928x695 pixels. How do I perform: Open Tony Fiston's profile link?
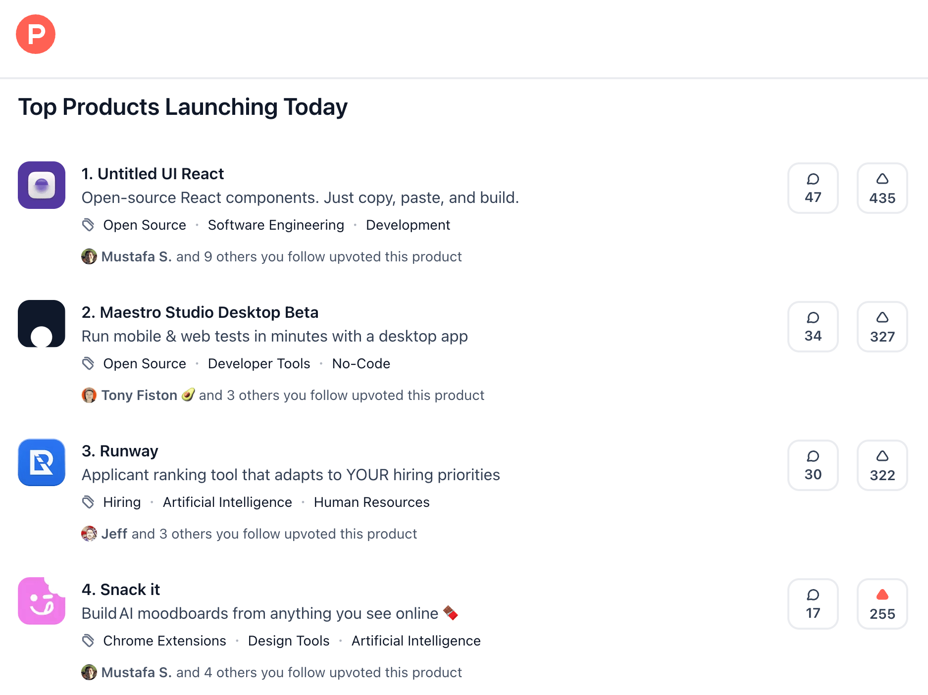click(x=139, y=395)
